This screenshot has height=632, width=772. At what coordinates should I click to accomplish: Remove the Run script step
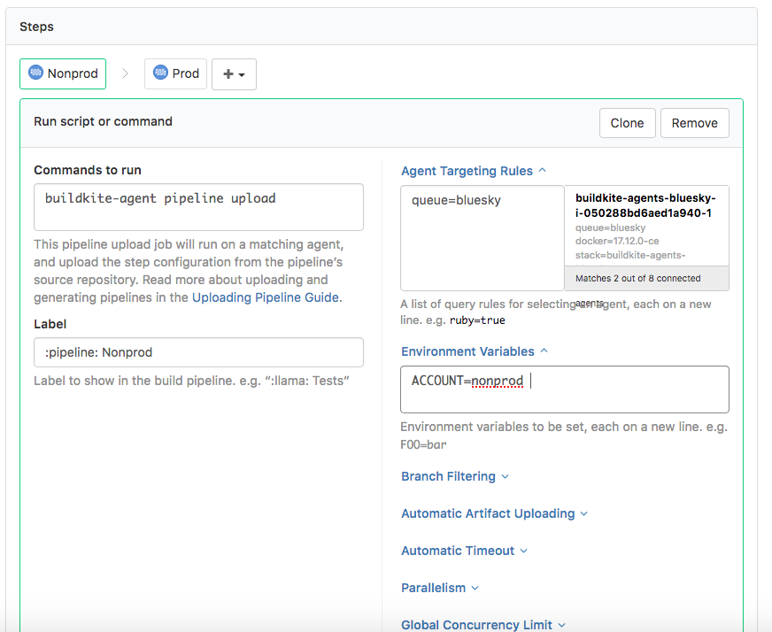click(694, 123)
